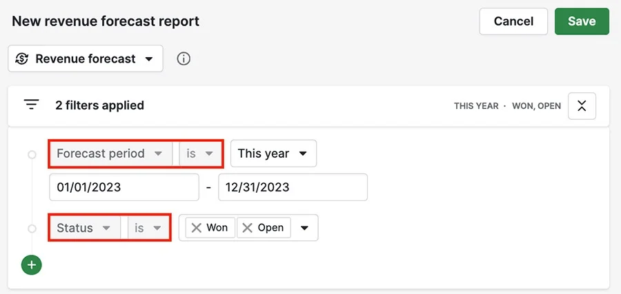Remove the Won status tag
Viewport: 621px width, 294px height.
[197, 228]
